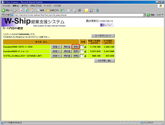Click the cart ID C0844696
Screen dimensions: 165x125
pyautogui.click(x=24, y=34)
